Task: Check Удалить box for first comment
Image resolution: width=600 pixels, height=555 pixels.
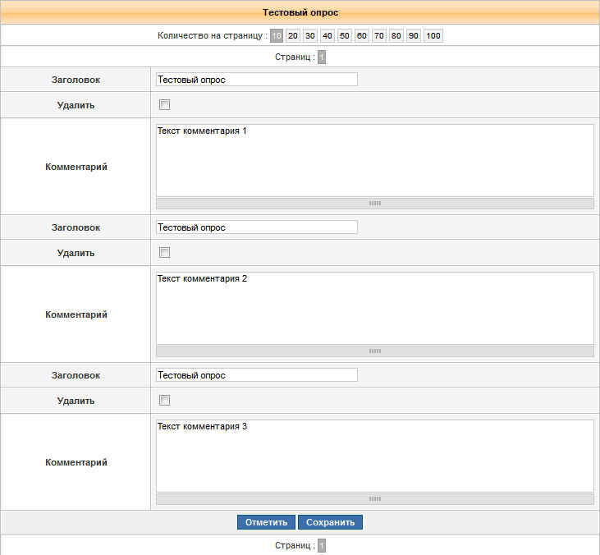Action: 164,105
